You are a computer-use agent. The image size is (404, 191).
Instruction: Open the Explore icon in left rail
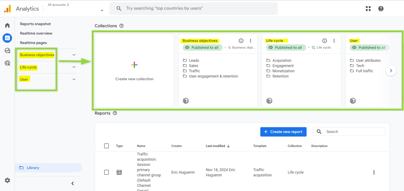(x=7, y=51)
